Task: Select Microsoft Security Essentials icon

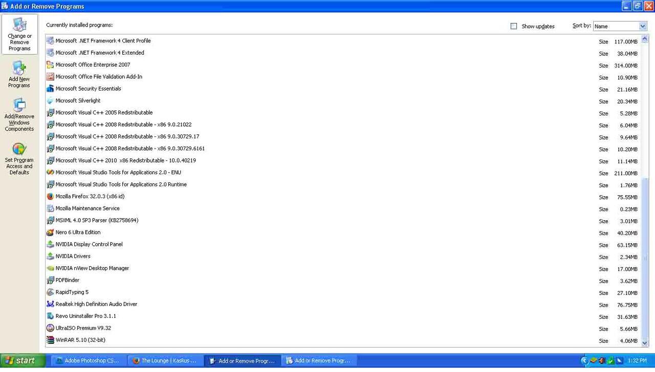Action: [x=50, y=89]
